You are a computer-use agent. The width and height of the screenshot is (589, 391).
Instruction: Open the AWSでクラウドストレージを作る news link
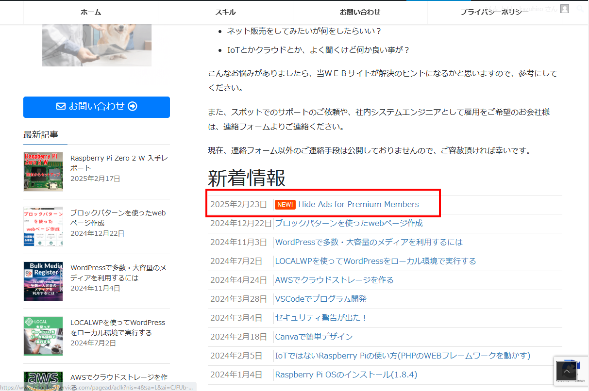[334, 280]
